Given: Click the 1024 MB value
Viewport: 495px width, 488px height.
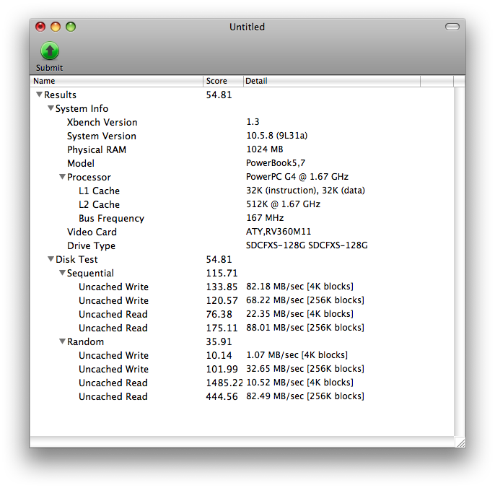Looking at the screenshot, I should 265,149.
